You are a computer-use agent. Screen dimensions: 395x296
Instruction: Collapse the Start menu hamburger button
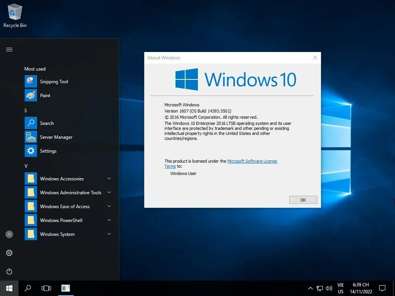click(x=9, y=50)
